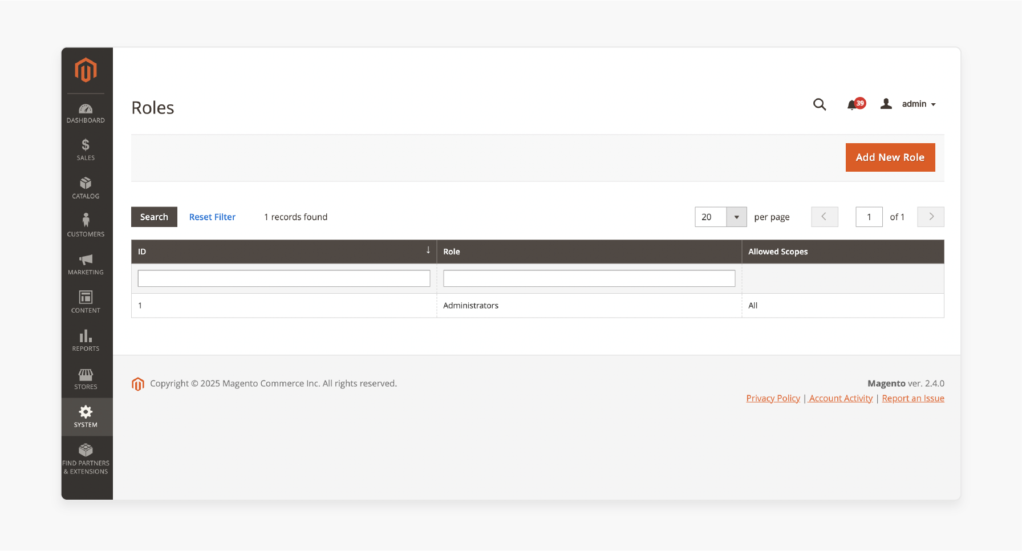Click the per page value field showing 20

[711, 217]
